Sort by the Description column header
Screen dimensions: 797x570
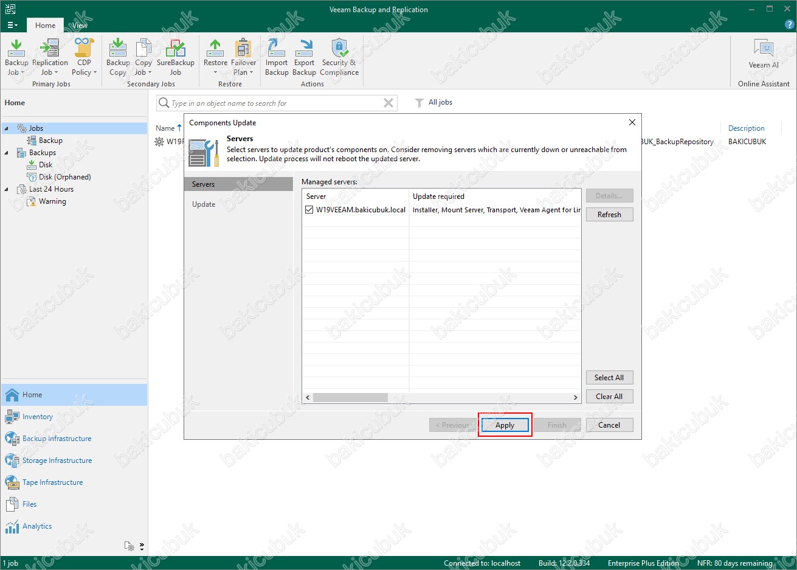[x=747, y=128]
